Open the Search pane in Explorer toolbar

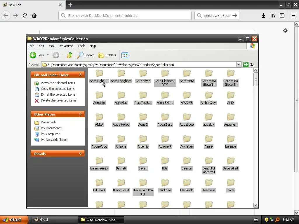click(x=86, y=55)
